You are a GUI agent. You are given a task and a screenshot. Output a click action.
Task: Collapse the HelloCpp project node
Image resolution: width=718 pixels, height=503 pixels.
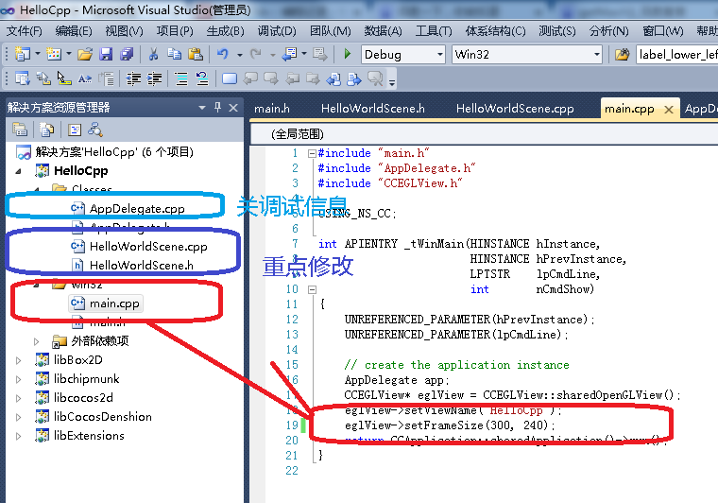point(18,171)
